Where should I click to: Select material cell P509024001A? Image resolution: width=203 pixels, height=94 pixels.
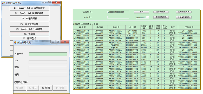(x=115, y=79)
